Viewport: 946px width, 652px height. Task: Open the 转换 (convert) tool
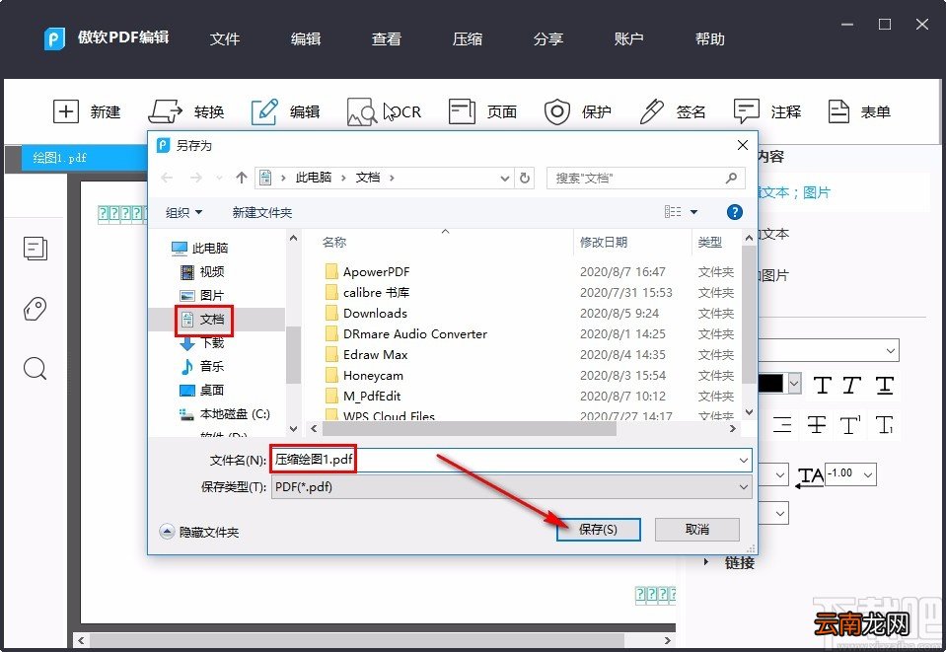(186, 111)
